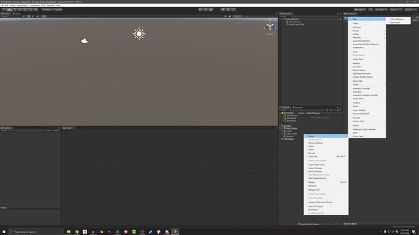Choose Show in Explorer
The width and height of the screenshot is (419, 235).
pos(326,143)
